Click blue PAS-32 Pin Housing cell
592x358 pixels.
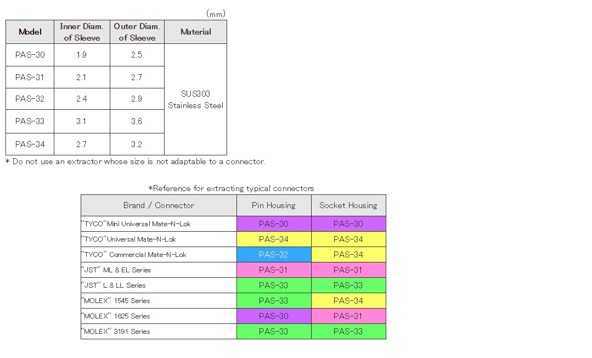274,255
